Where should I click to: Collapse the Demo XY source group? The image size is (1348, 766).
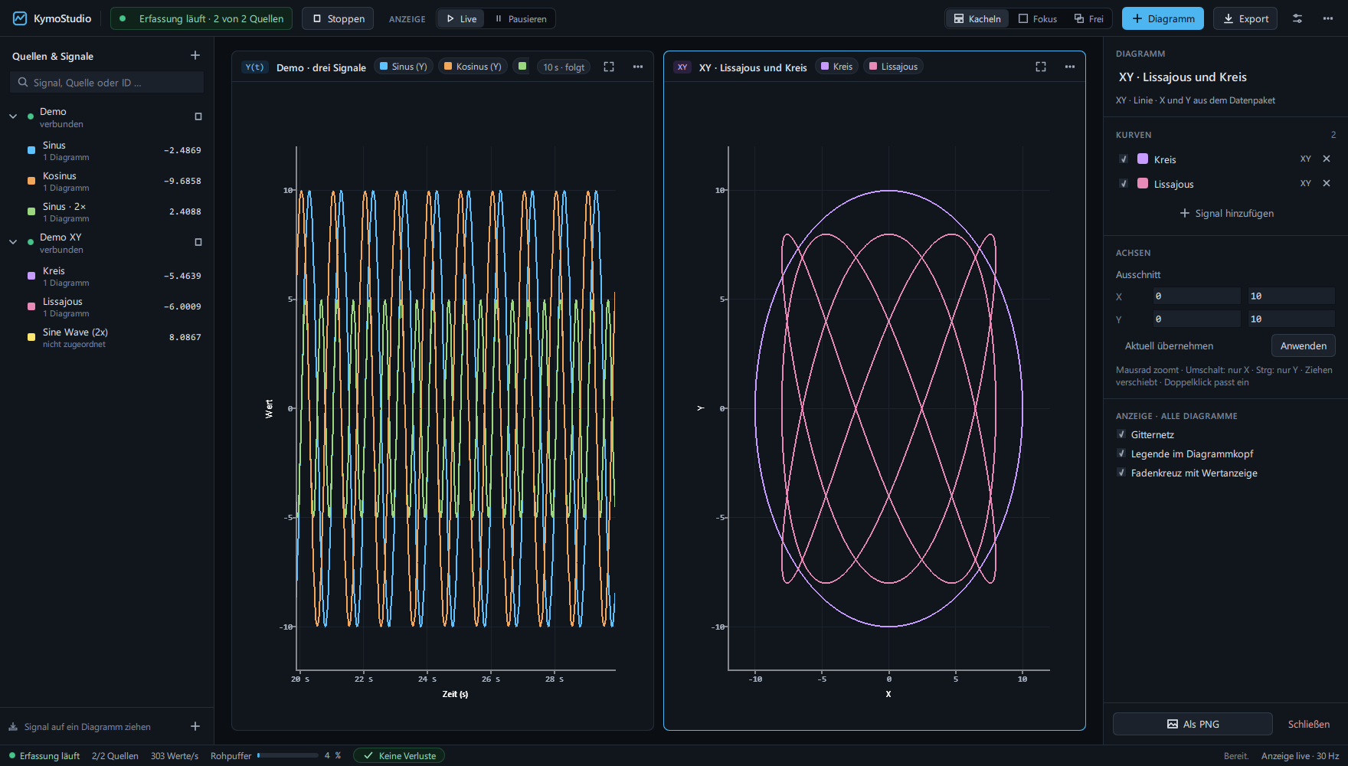[x=13, y=242]
